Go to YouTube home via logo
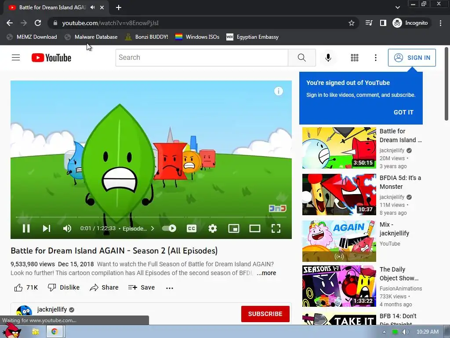This screenshot has height=338, width=450. 51,58
